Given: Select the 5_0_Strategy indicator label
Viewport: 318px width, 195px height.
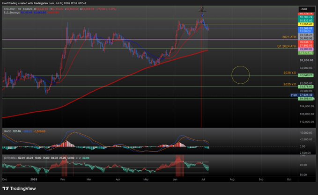Looking at the screenshot, I should tap(12, 13).
